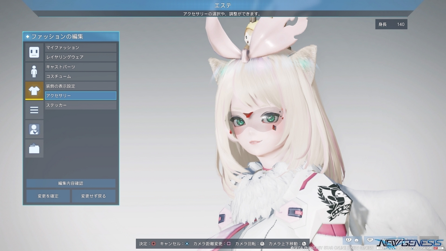446x251 pixels.
Task: Click the 編集内容確認 button
Action: click(71, 183)
